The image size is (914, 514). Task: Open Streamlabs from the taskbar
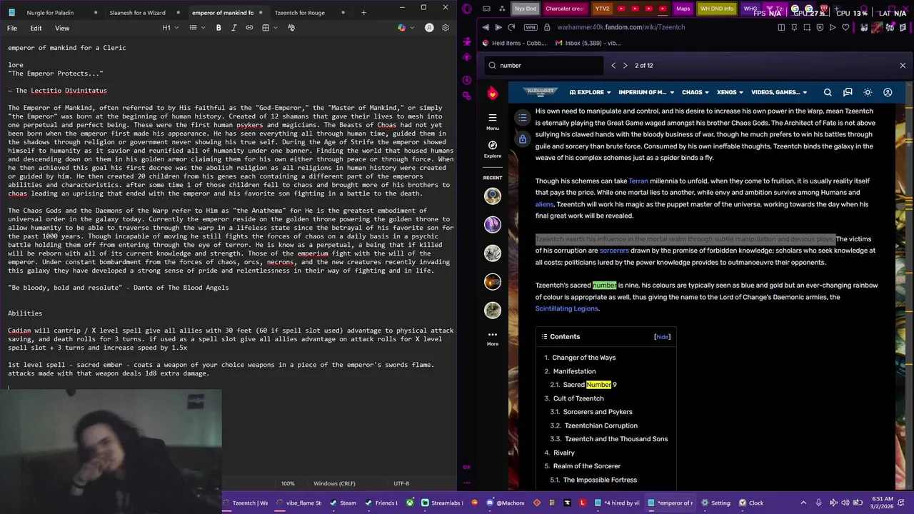click(442, 503)
